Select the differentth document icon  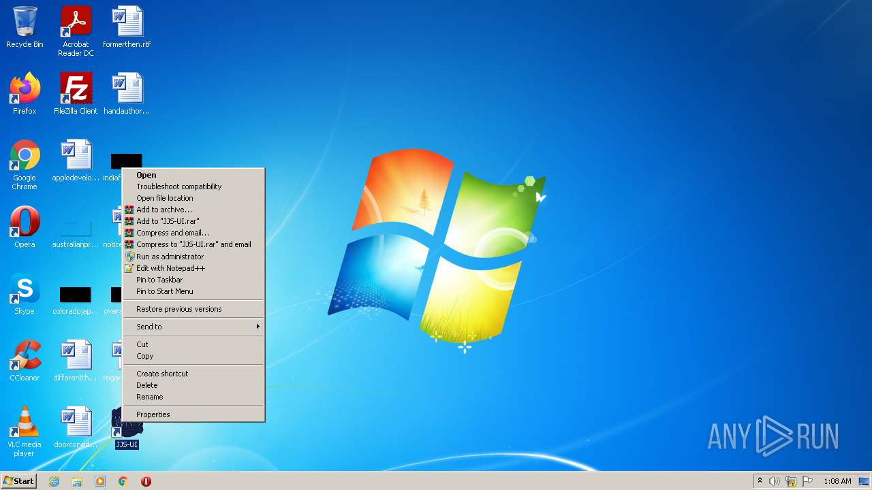coord(76,361)
